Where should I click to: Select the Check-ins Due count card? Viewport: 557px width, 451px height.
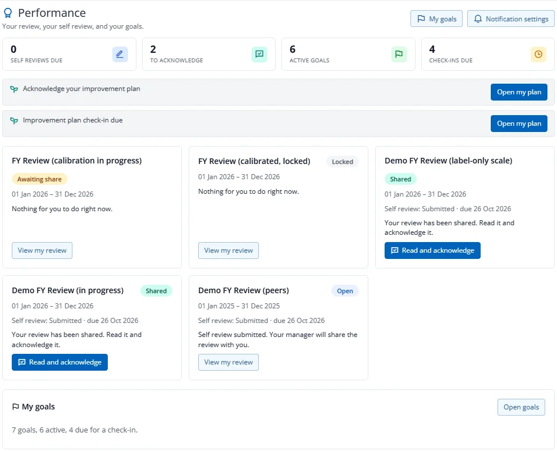tap(488, 54)
